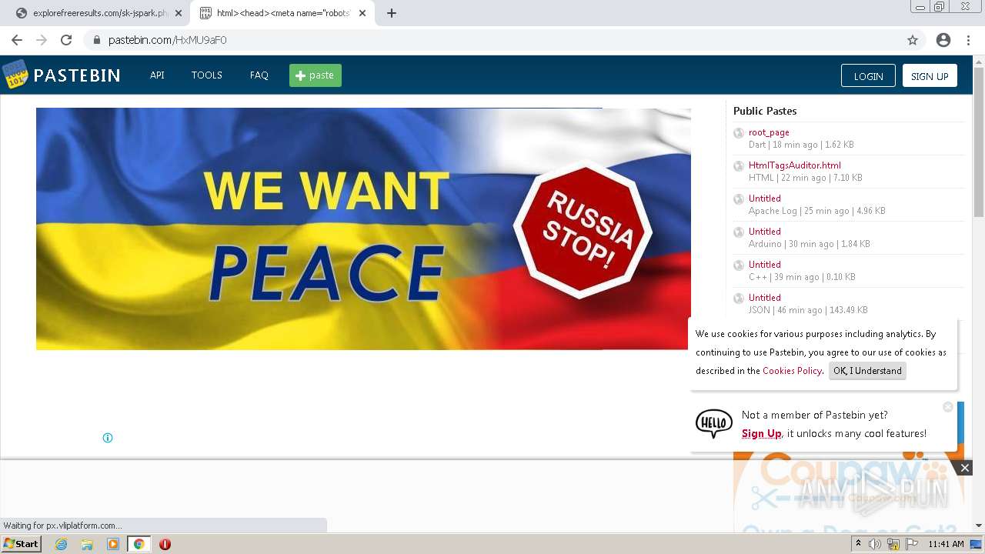This screenshot has height=554, width=985.
Task: Open the API menu item
Action: [x=157, y=75]
